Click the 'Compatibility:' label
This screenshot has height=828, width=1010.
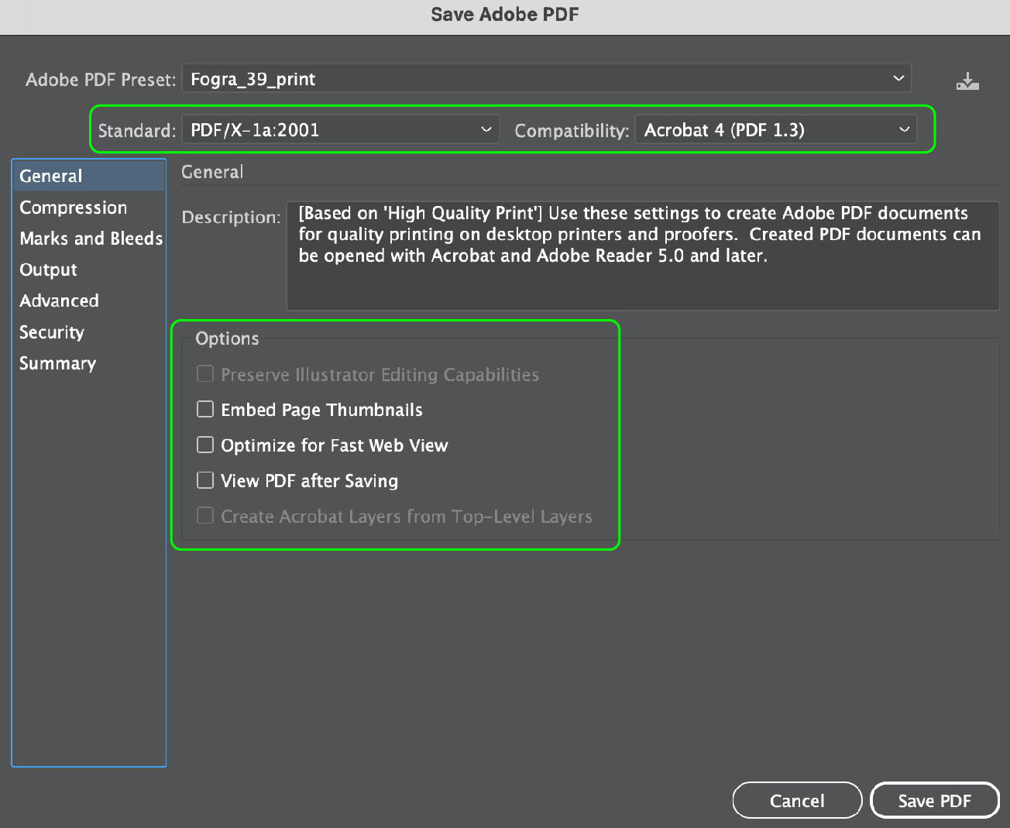572,131
